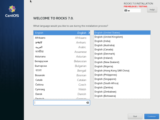
Task: Click the keyboard layout icon
Action: coord(126,10)
